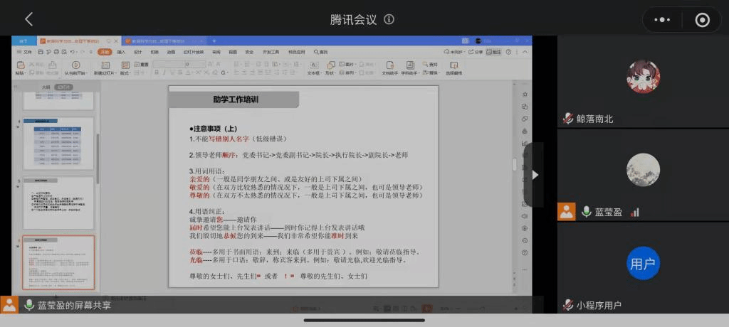Tap the back arrow in the meeting header

point(29,19)
